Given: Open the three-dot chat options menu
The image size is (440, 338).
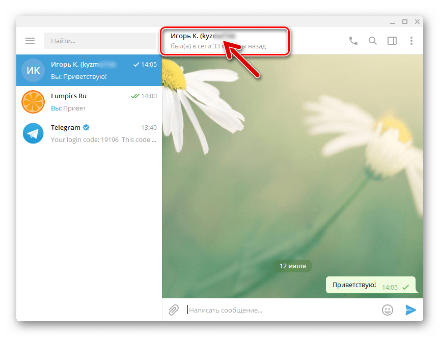Looking at the screenshot, I should 411,41.
